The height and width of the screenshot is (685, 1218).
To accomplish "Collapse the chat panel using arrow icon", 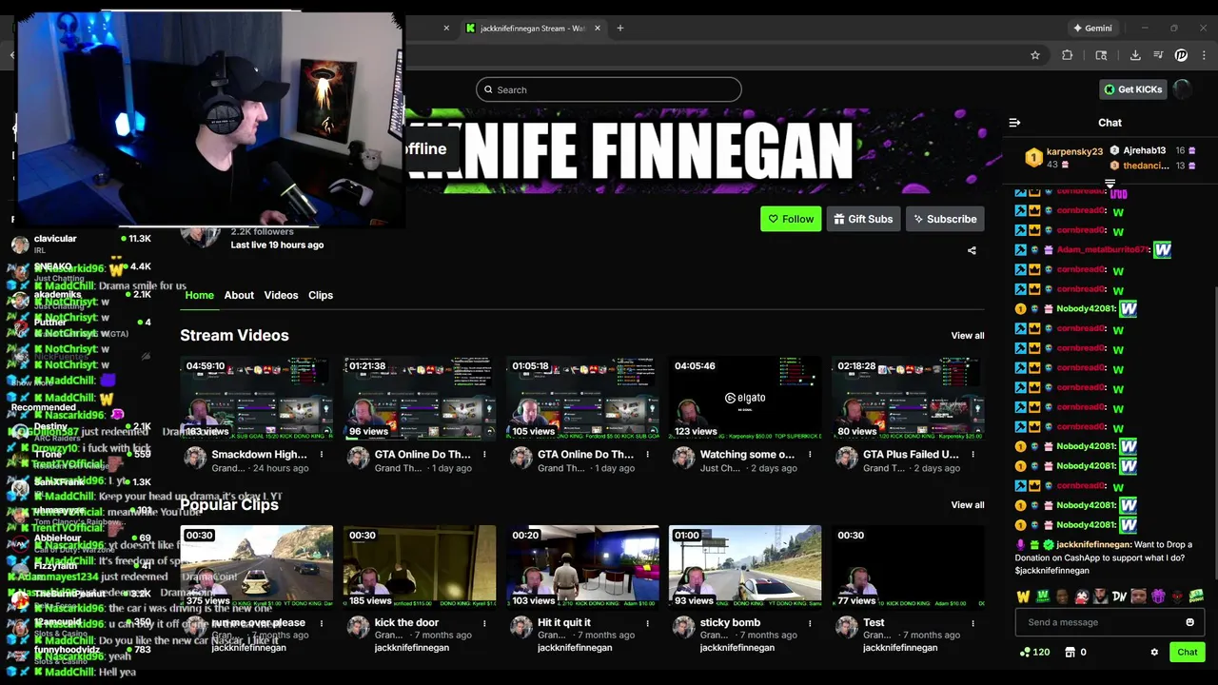I will (1014, 123).
